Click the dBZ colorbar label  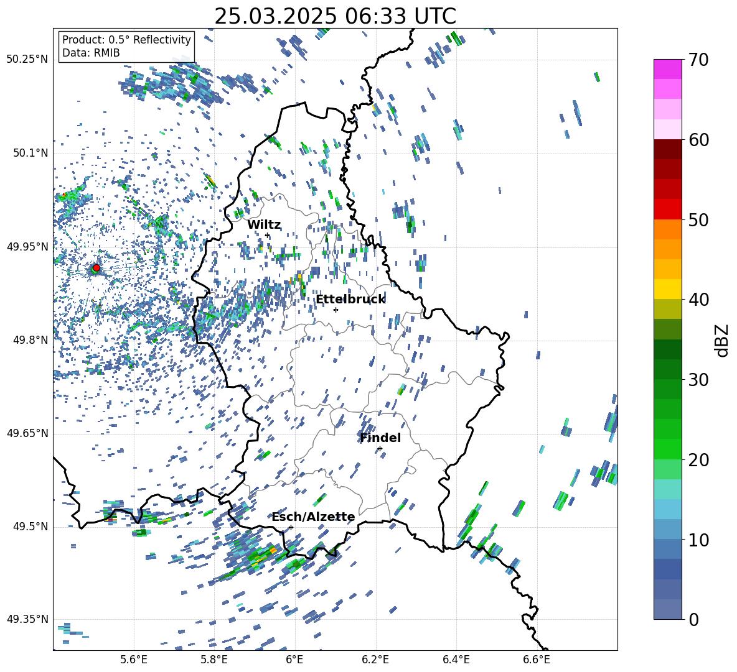click(x=723, y=340)
